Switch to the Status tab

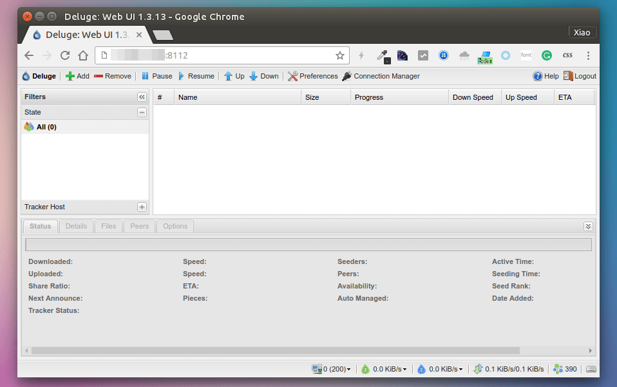40,226
